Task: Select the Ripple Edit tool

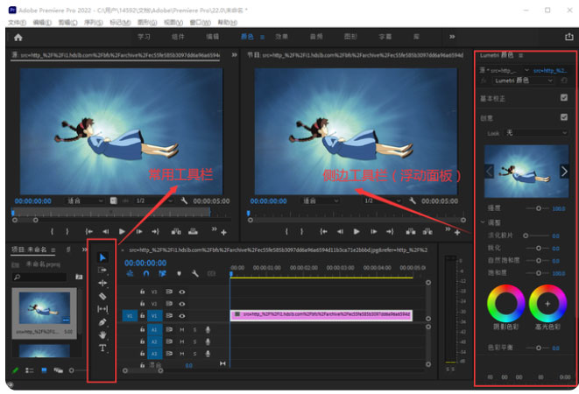Action: [x=102, y=283]
